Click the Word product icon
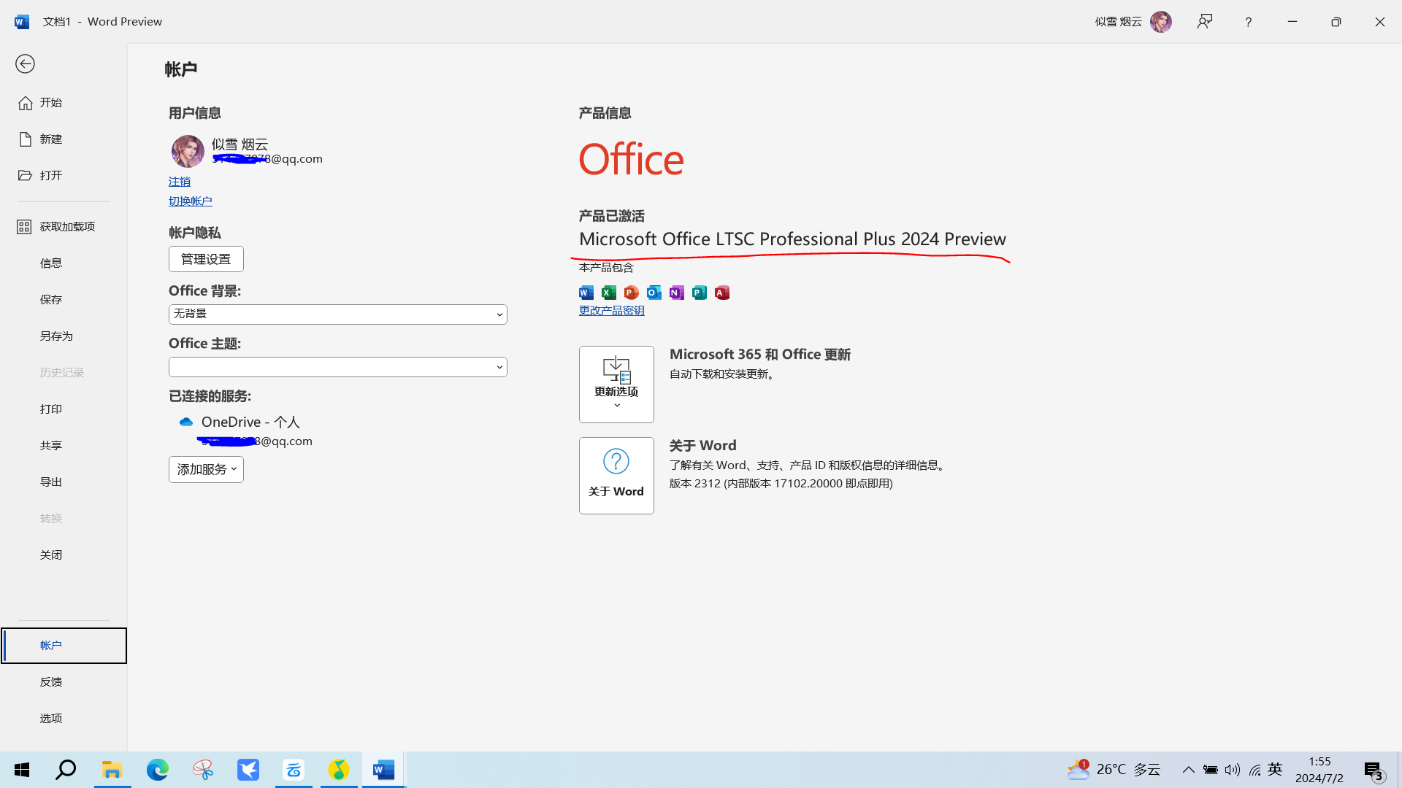The width and height of the screenshot is (1402, 788). [586, 293]
